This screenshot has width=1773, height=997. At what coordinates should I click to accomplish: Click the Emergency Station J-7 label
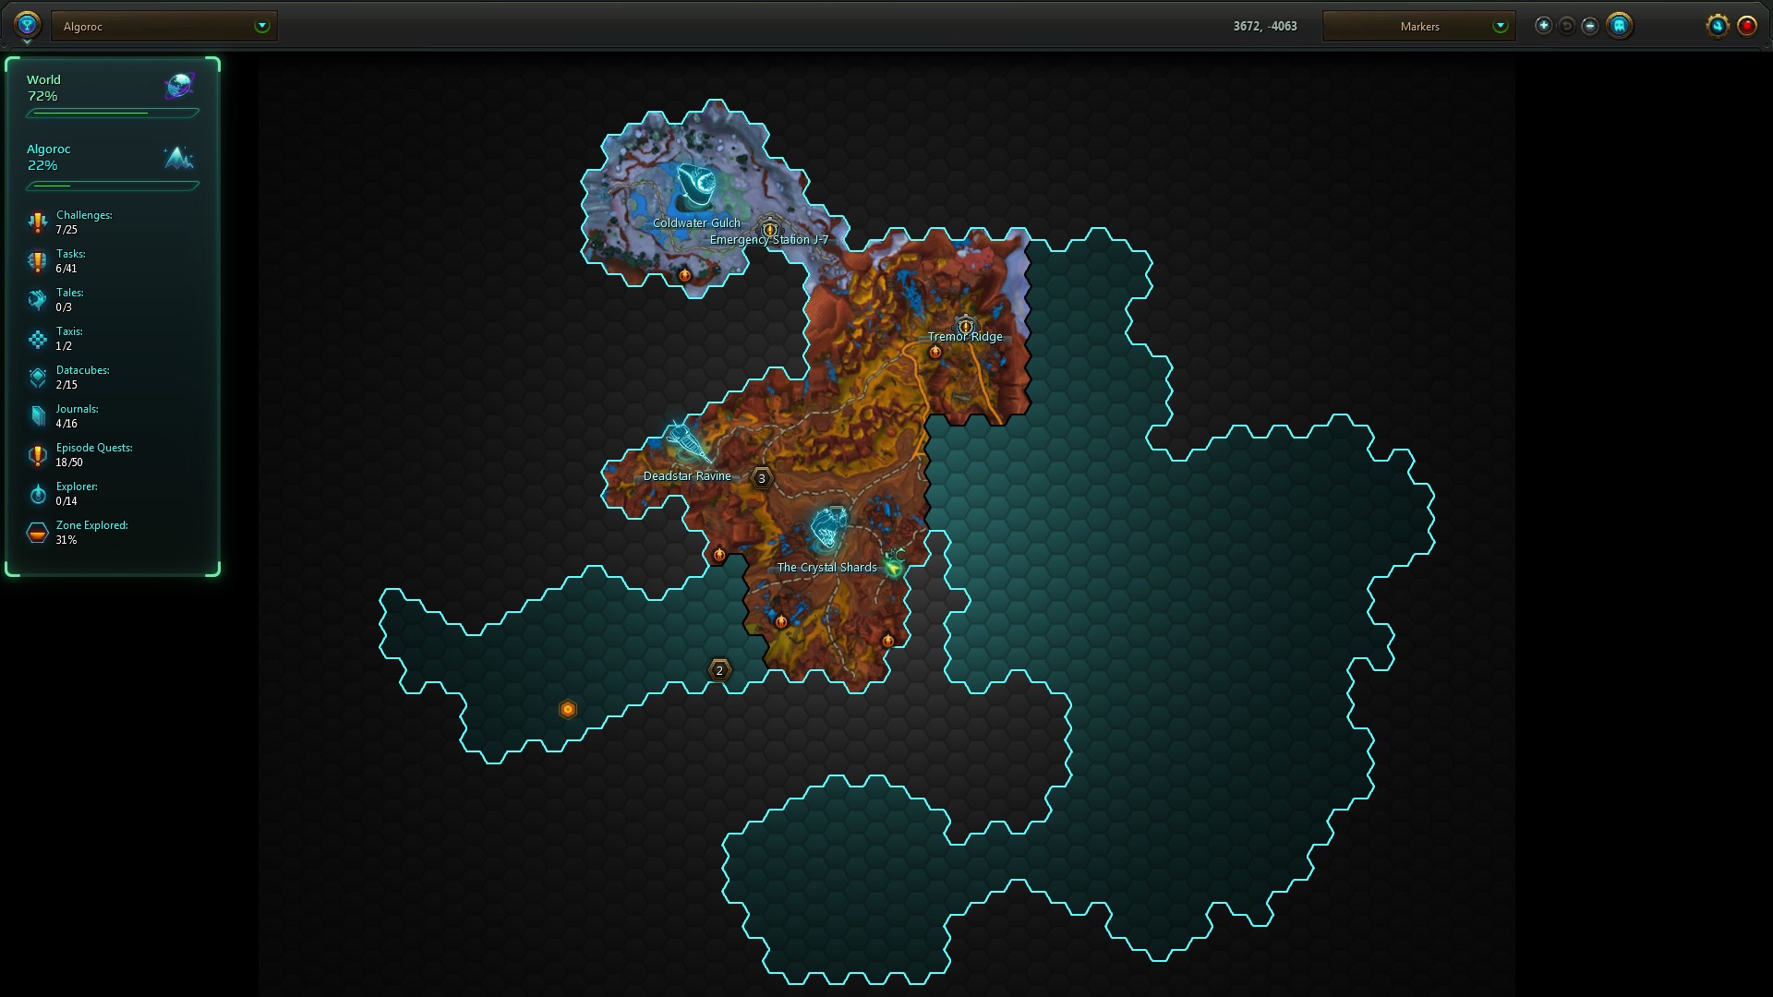click(769, 240)
